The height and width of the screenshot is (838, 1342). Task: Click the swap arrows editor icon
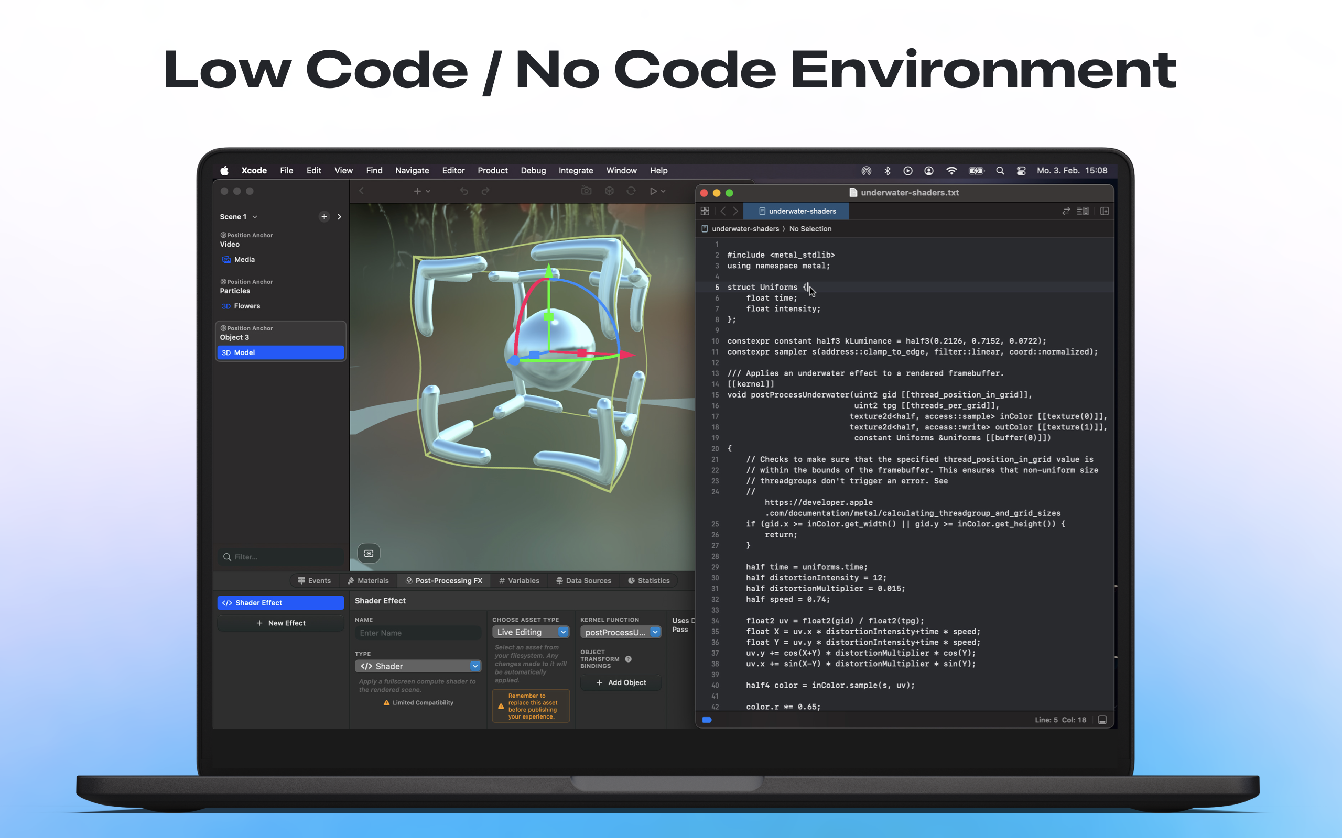coord(1066,211)
